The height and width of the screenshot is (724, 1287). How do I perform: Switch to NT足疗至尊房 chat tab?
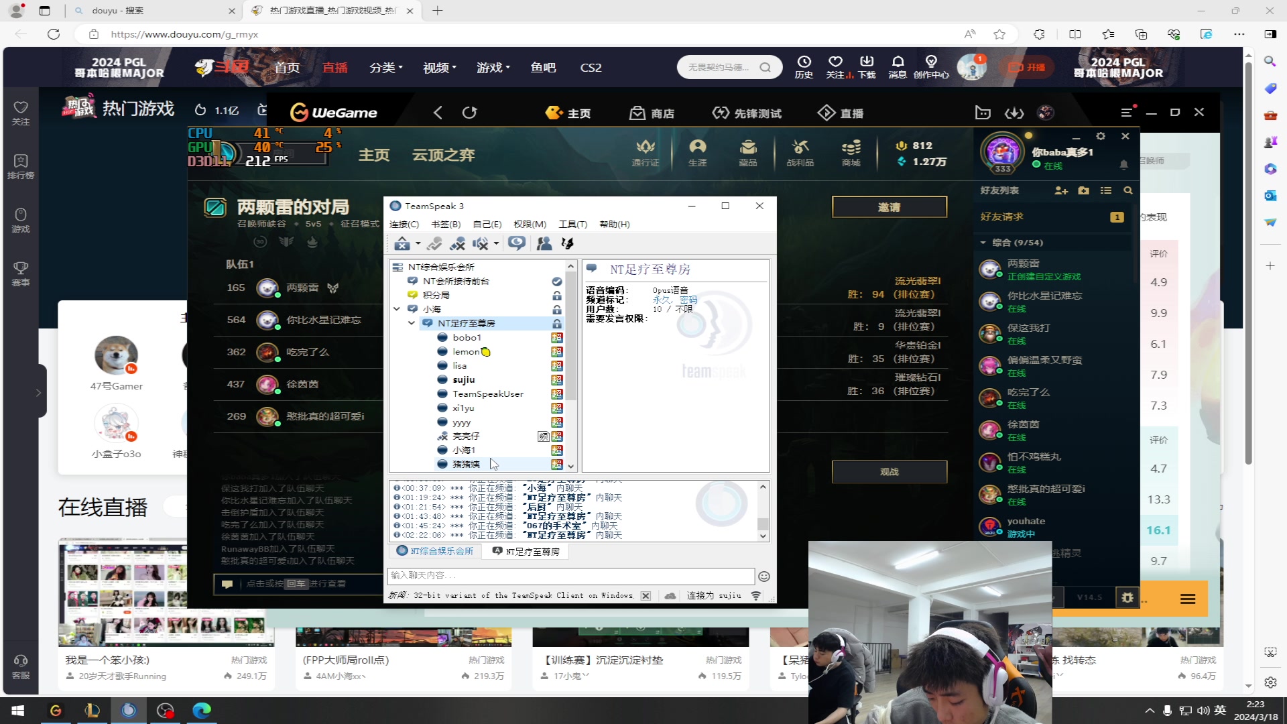click(x=526, y=551)
